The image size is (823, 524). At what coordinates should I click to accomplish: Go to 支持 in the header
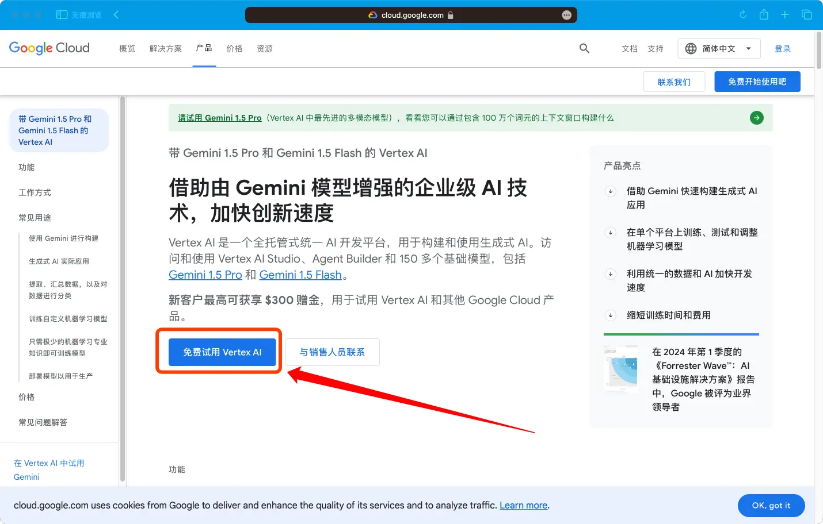pyautogui.click(x=656, y=49)
